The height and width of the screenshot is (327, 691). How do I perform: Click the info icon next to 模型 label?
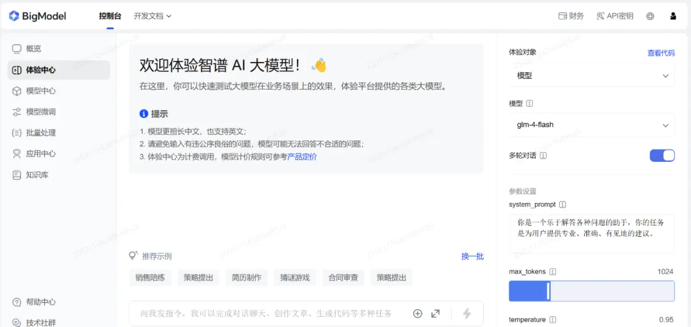pyautogui.click(x=530, y=104)
